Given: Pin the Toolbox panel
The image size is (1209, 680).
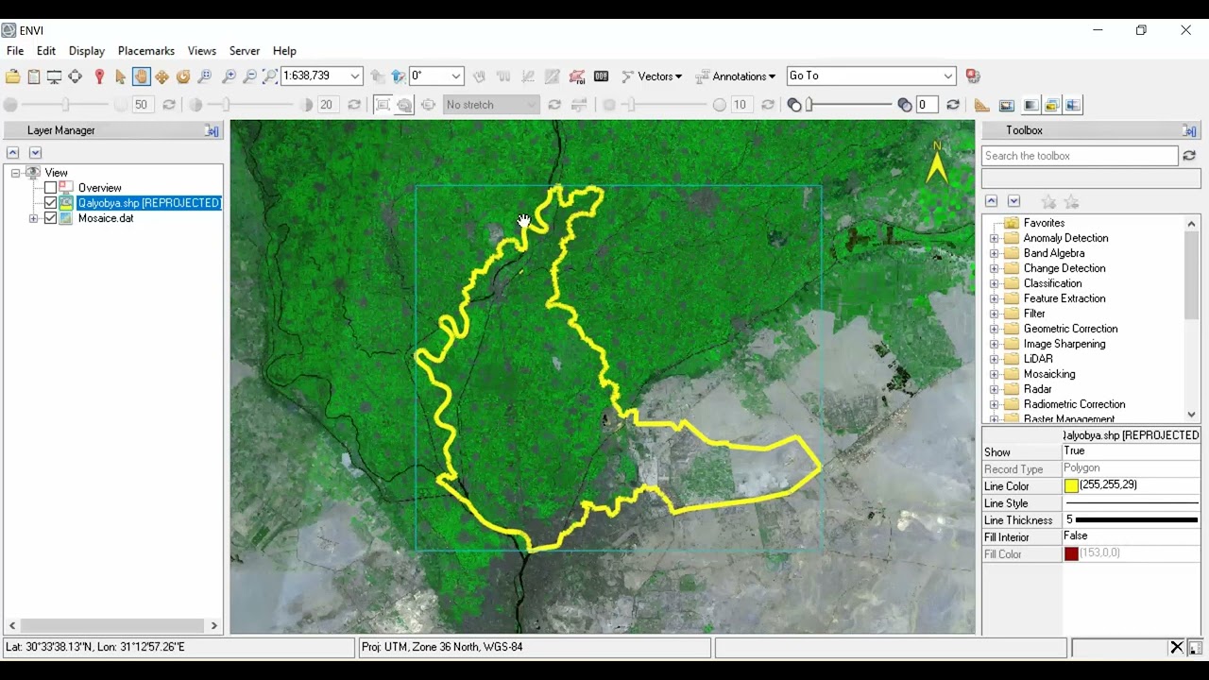Looking at the screenshot, I should [x=1189, y=130].
